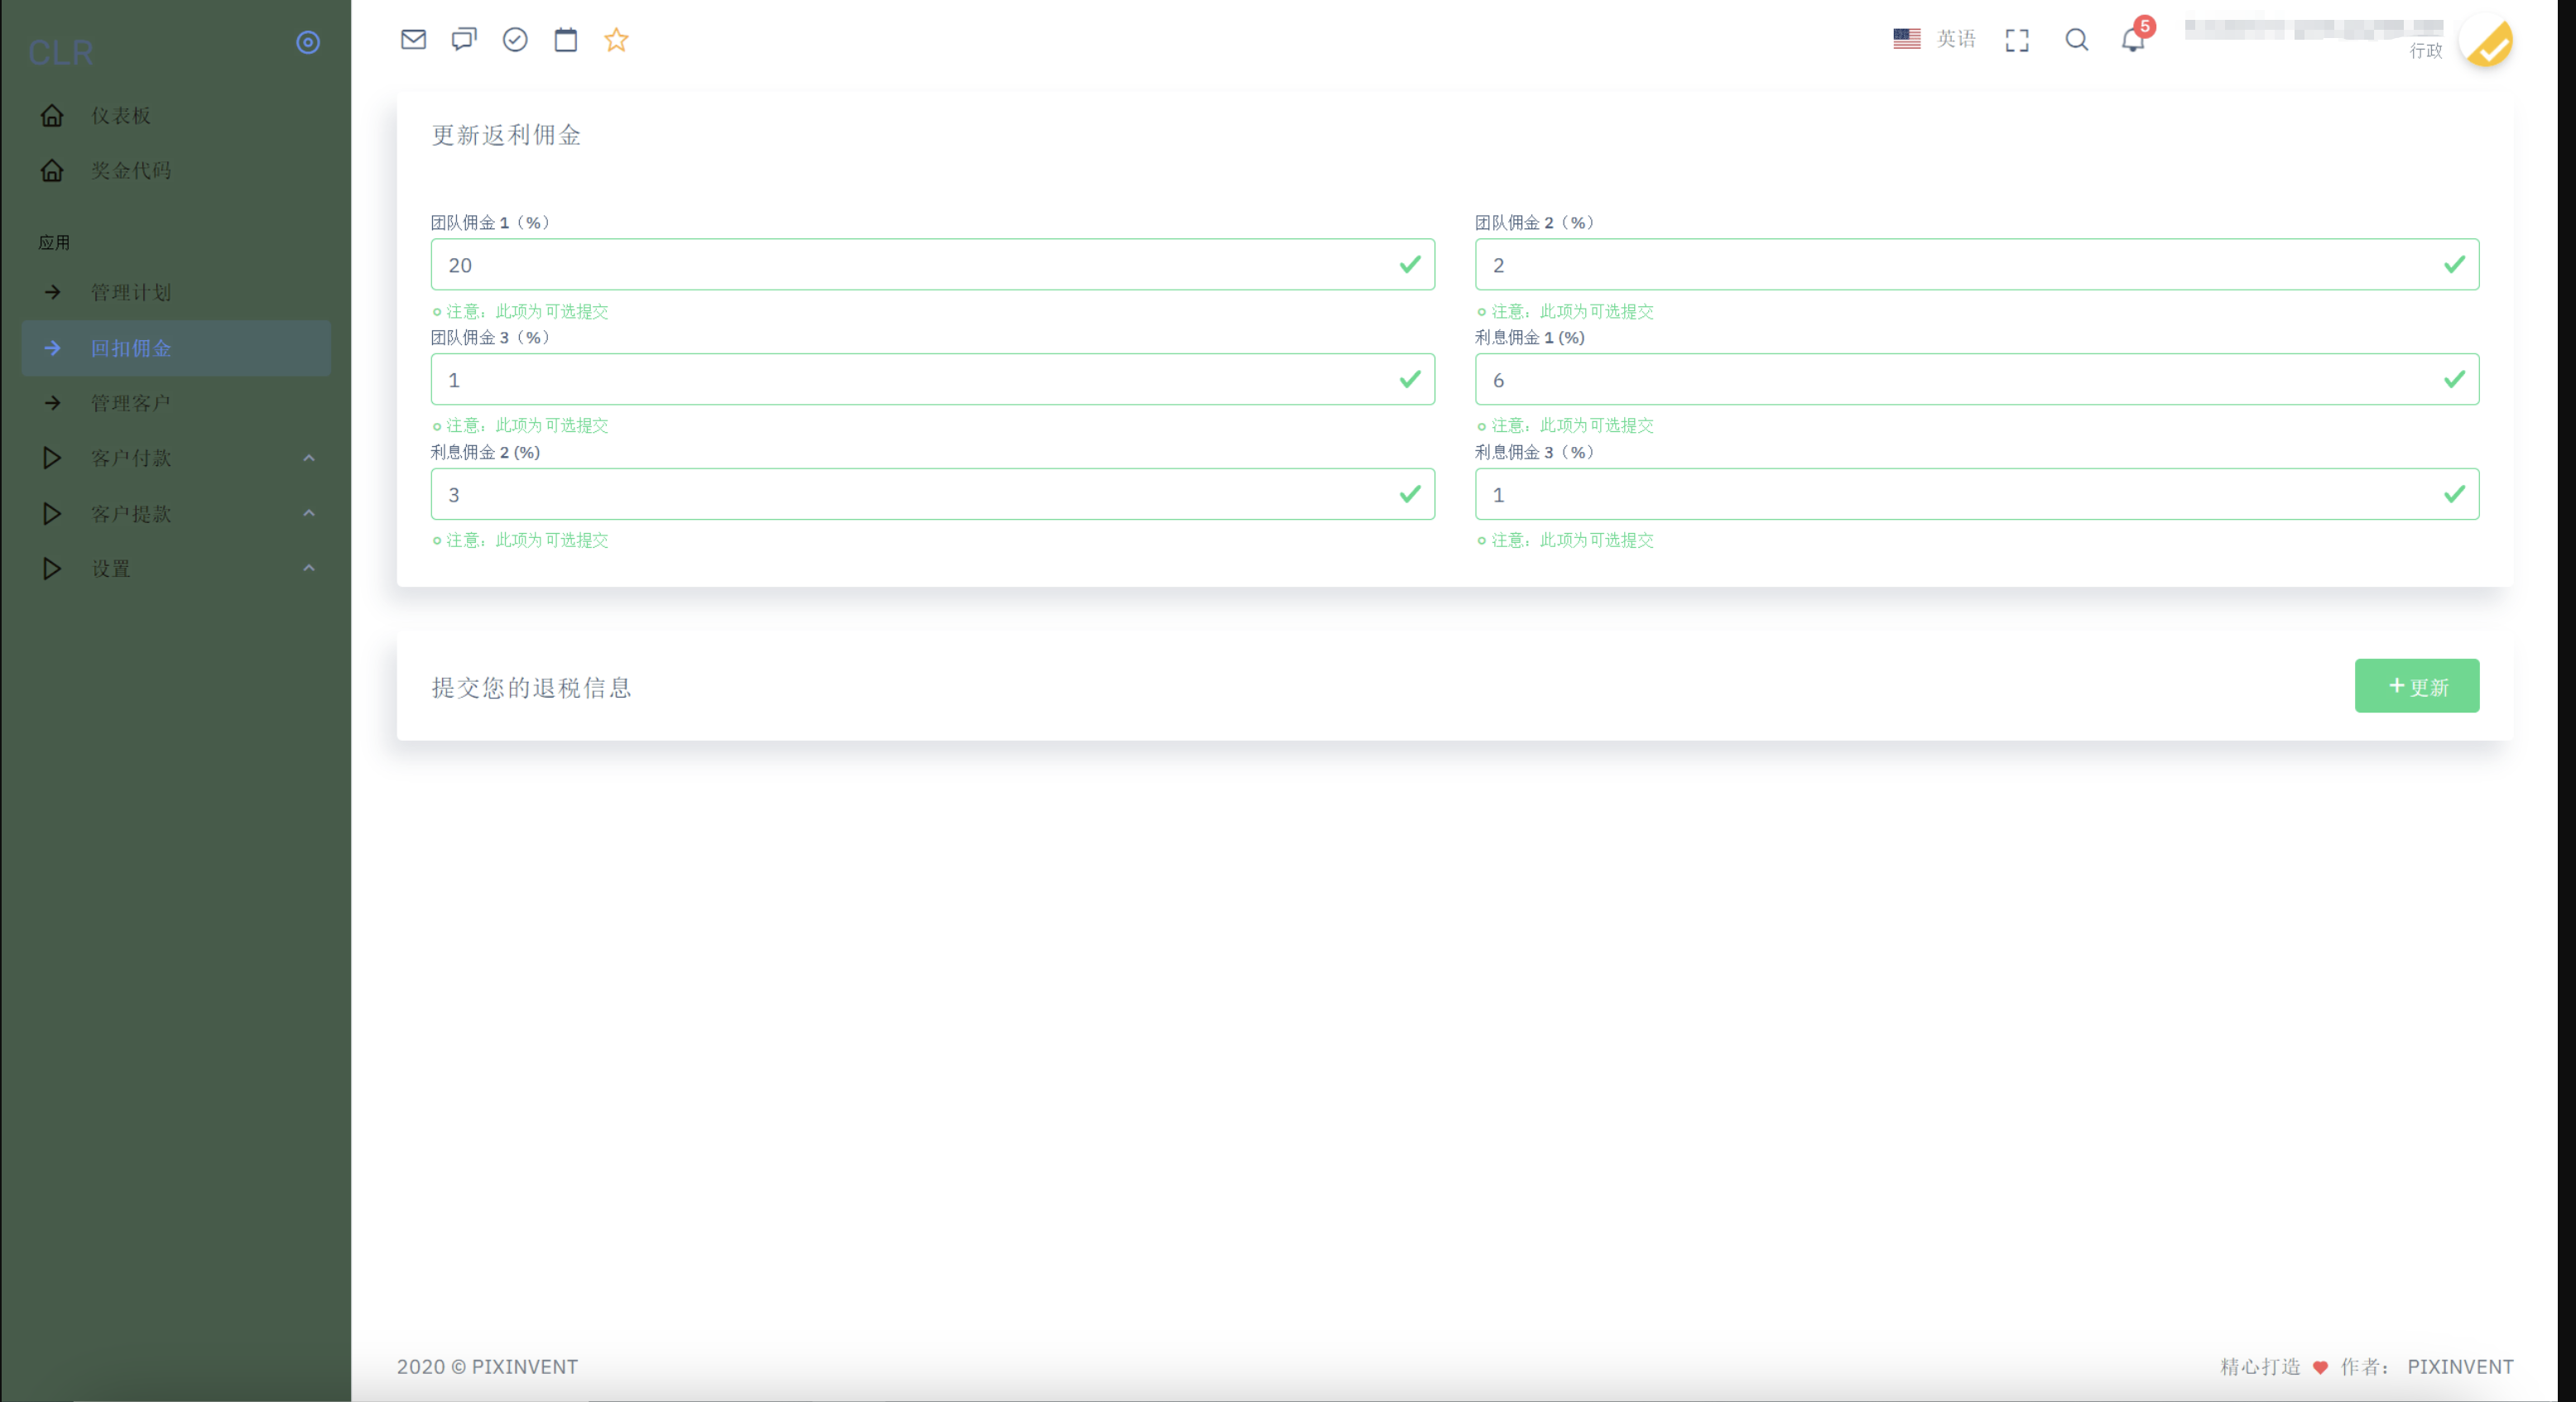Expand 客户付款 submenu
The image size is (2576, 1402).
(176, 458)
